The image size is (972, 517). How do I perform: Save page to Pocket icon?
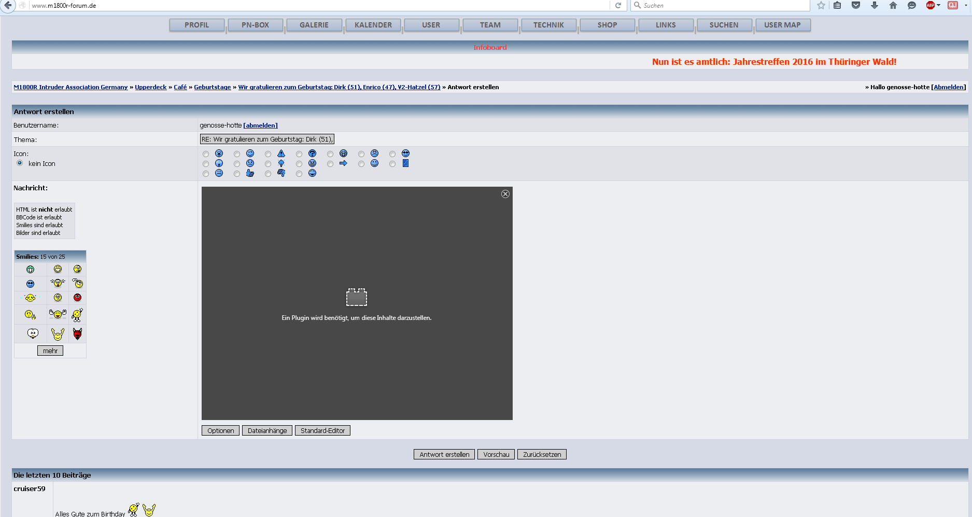coord(856,6)
